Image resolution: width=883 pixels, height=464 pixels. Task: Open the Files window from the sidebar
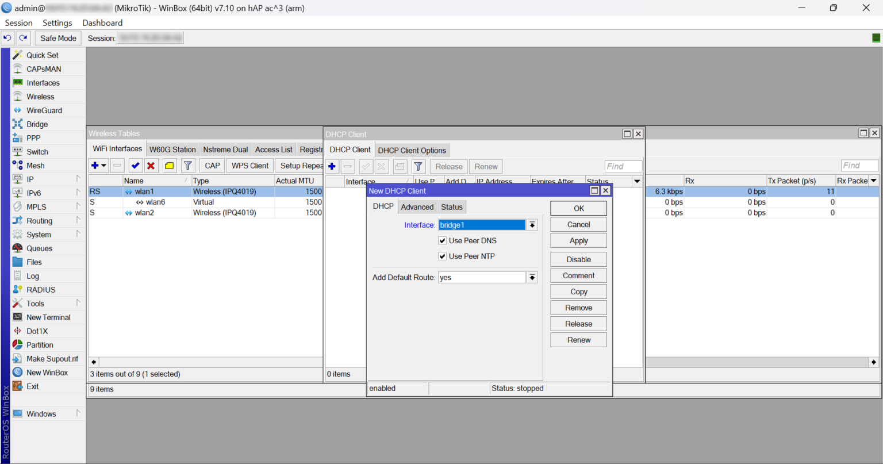click(x=35, y=262)
